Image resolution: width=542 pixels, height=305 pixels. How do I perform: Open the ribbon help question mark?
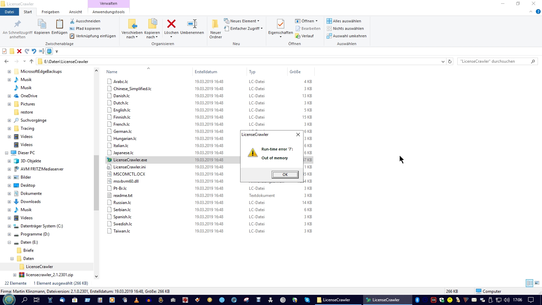point(538,12)
